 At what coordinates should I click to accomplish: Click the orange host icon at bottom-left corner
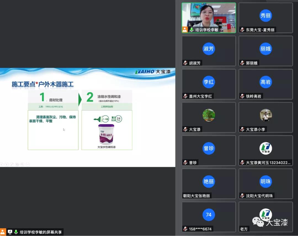click(3, 232)
